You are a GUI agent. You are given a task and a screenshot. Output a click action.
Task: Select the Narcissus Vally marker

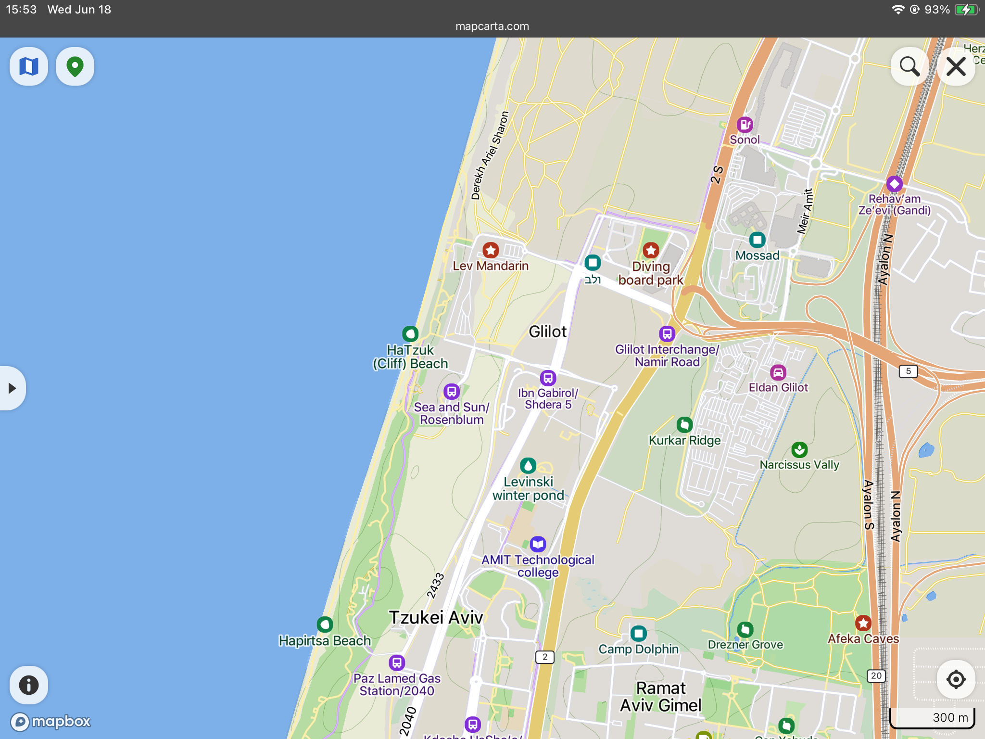click(x=799, y=450)
